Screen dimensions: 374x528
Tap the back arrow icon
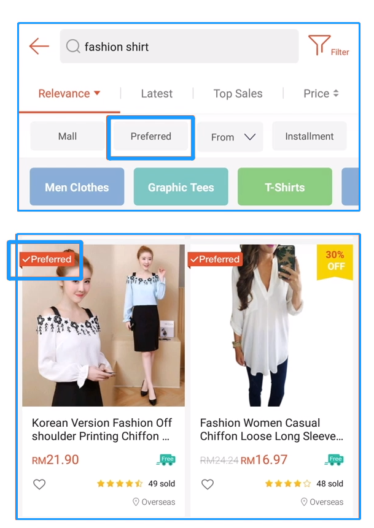(x=39, y=46)
